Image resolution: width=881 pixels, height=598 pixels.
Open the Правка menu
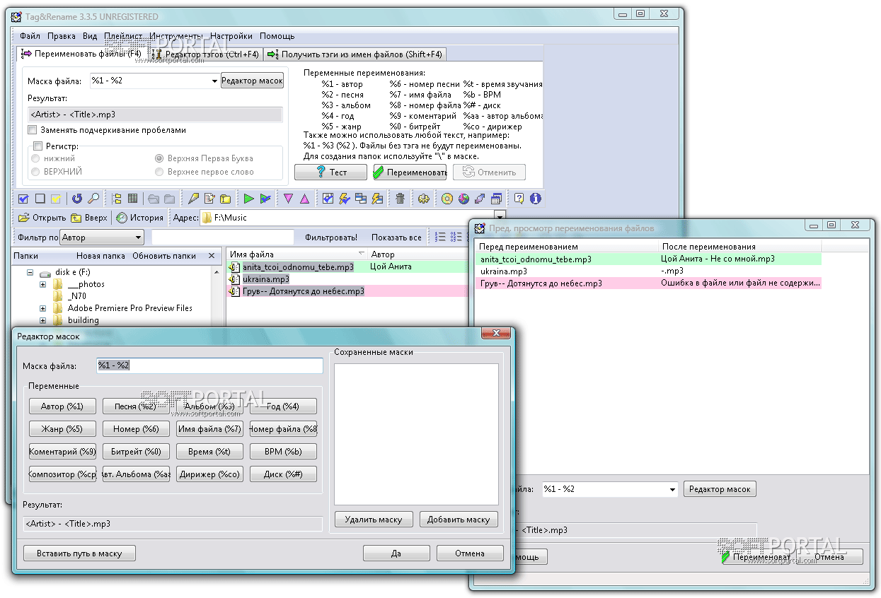pos(61,36)
